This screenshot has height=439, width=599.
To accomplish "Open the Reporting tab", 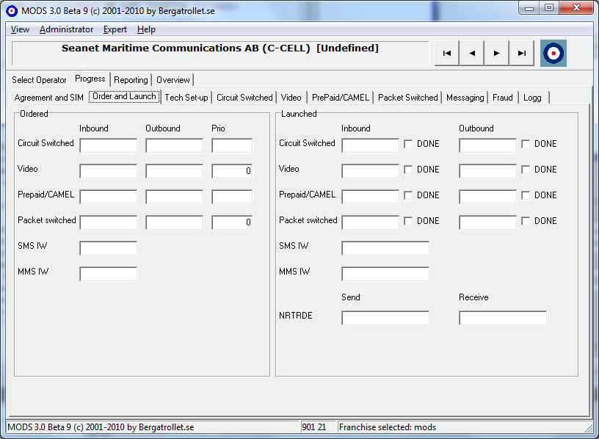I will [131, 80].
